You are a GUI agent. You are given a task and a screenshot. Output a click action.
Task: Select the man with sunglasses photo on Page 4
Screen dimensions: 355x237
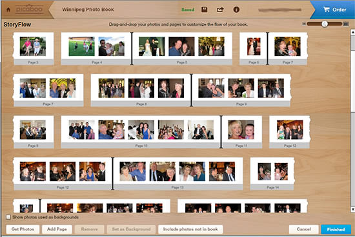pyautogui.click(x=112, y=46)
